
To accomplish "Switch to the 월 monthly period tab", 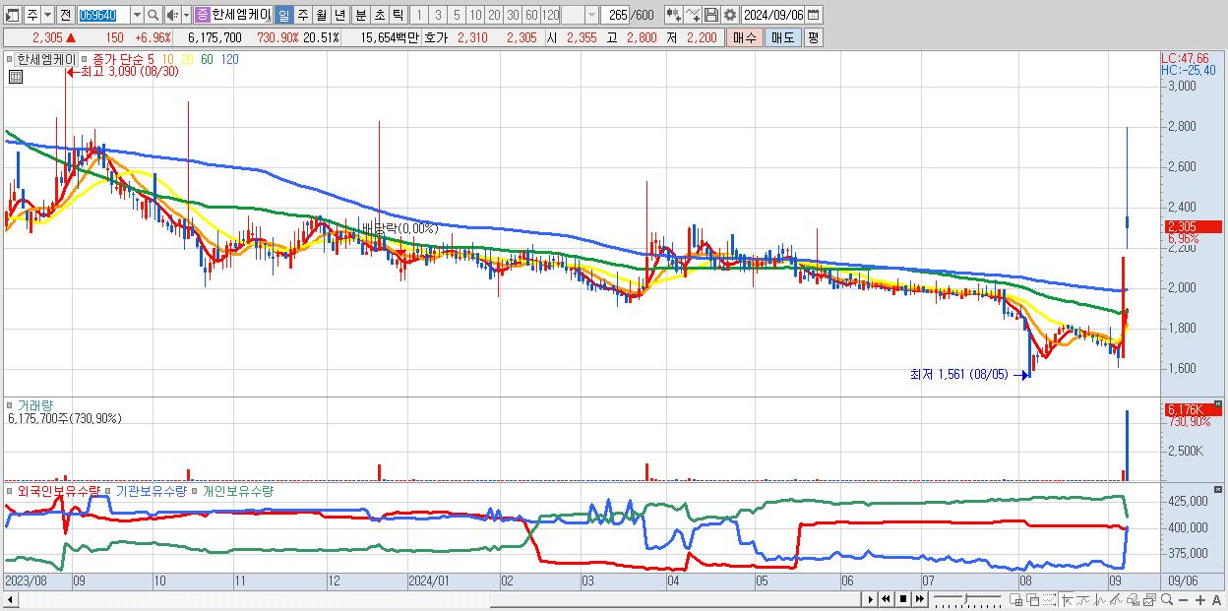I will [321, 15].
